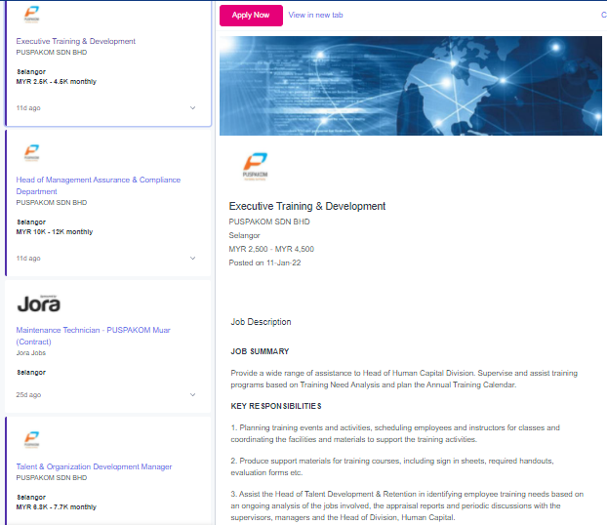The width and height of the screenshot is (607, 525).
Task: Click the 'MYR 6.8K - 7.7K monthly' salary
Action: (x=57, y=507)
